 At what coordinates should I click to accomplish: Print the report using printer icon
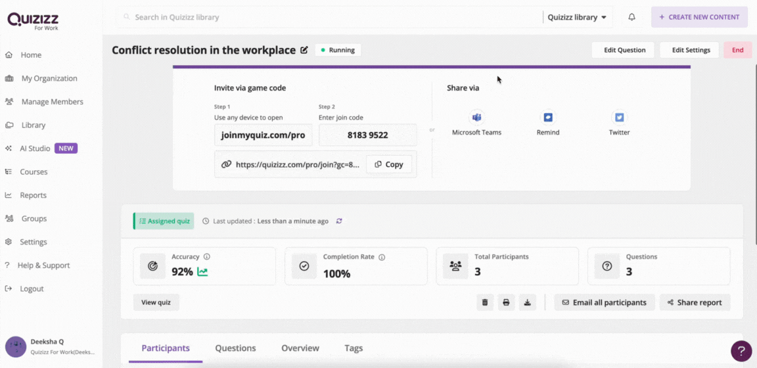pyautogui.click(x=506, y=302)
